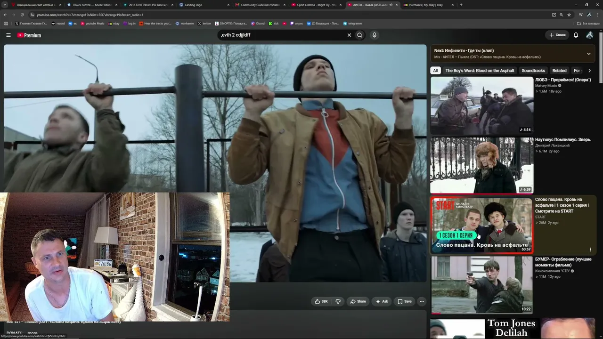This screenshot has width=603, height=339.
Task: Save the video to a playlist
Action: (x=404, y=301)
